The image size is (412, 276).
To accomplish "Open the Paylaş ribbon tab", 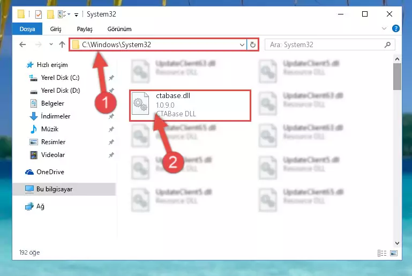I will [x=85, y=29].
